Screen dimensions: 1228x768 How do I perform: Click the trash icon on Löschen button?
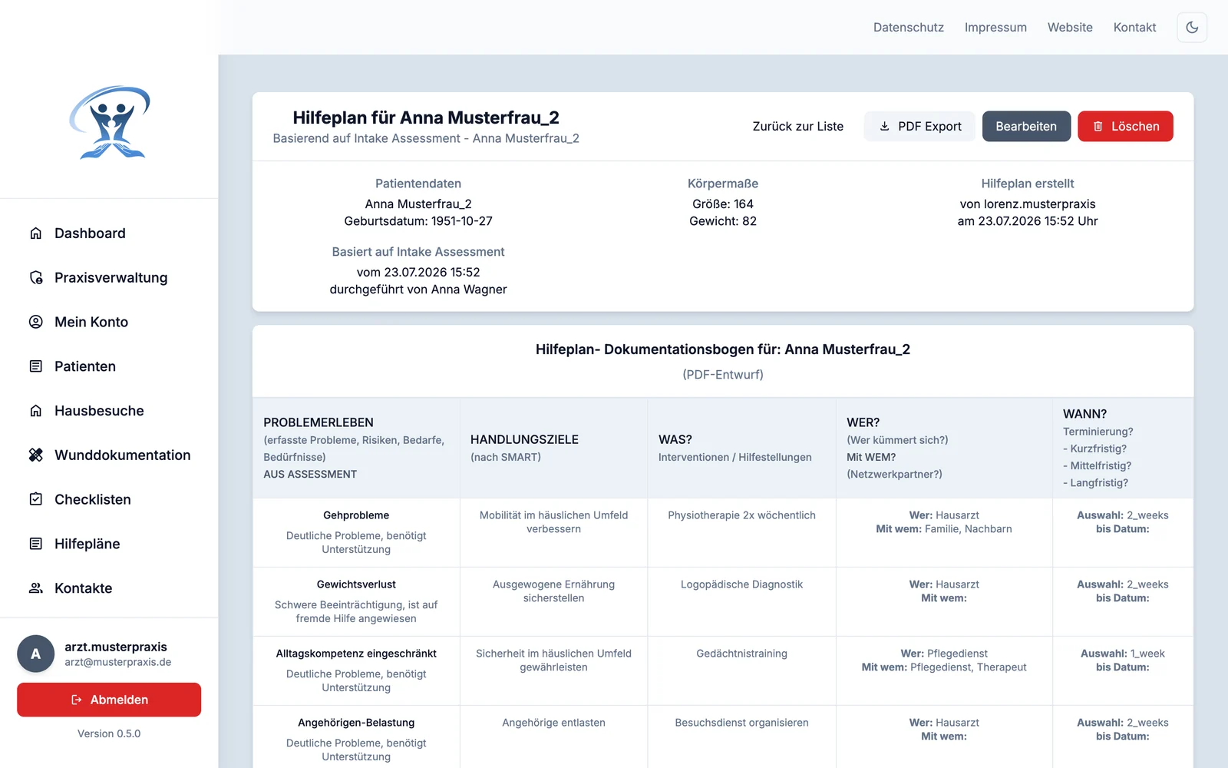coord(1098,126)
